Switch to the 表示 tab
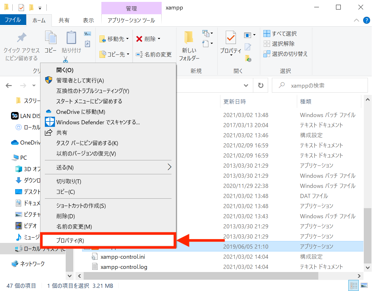The width and height of the screenshot is (372, 291). coord(88,21)
